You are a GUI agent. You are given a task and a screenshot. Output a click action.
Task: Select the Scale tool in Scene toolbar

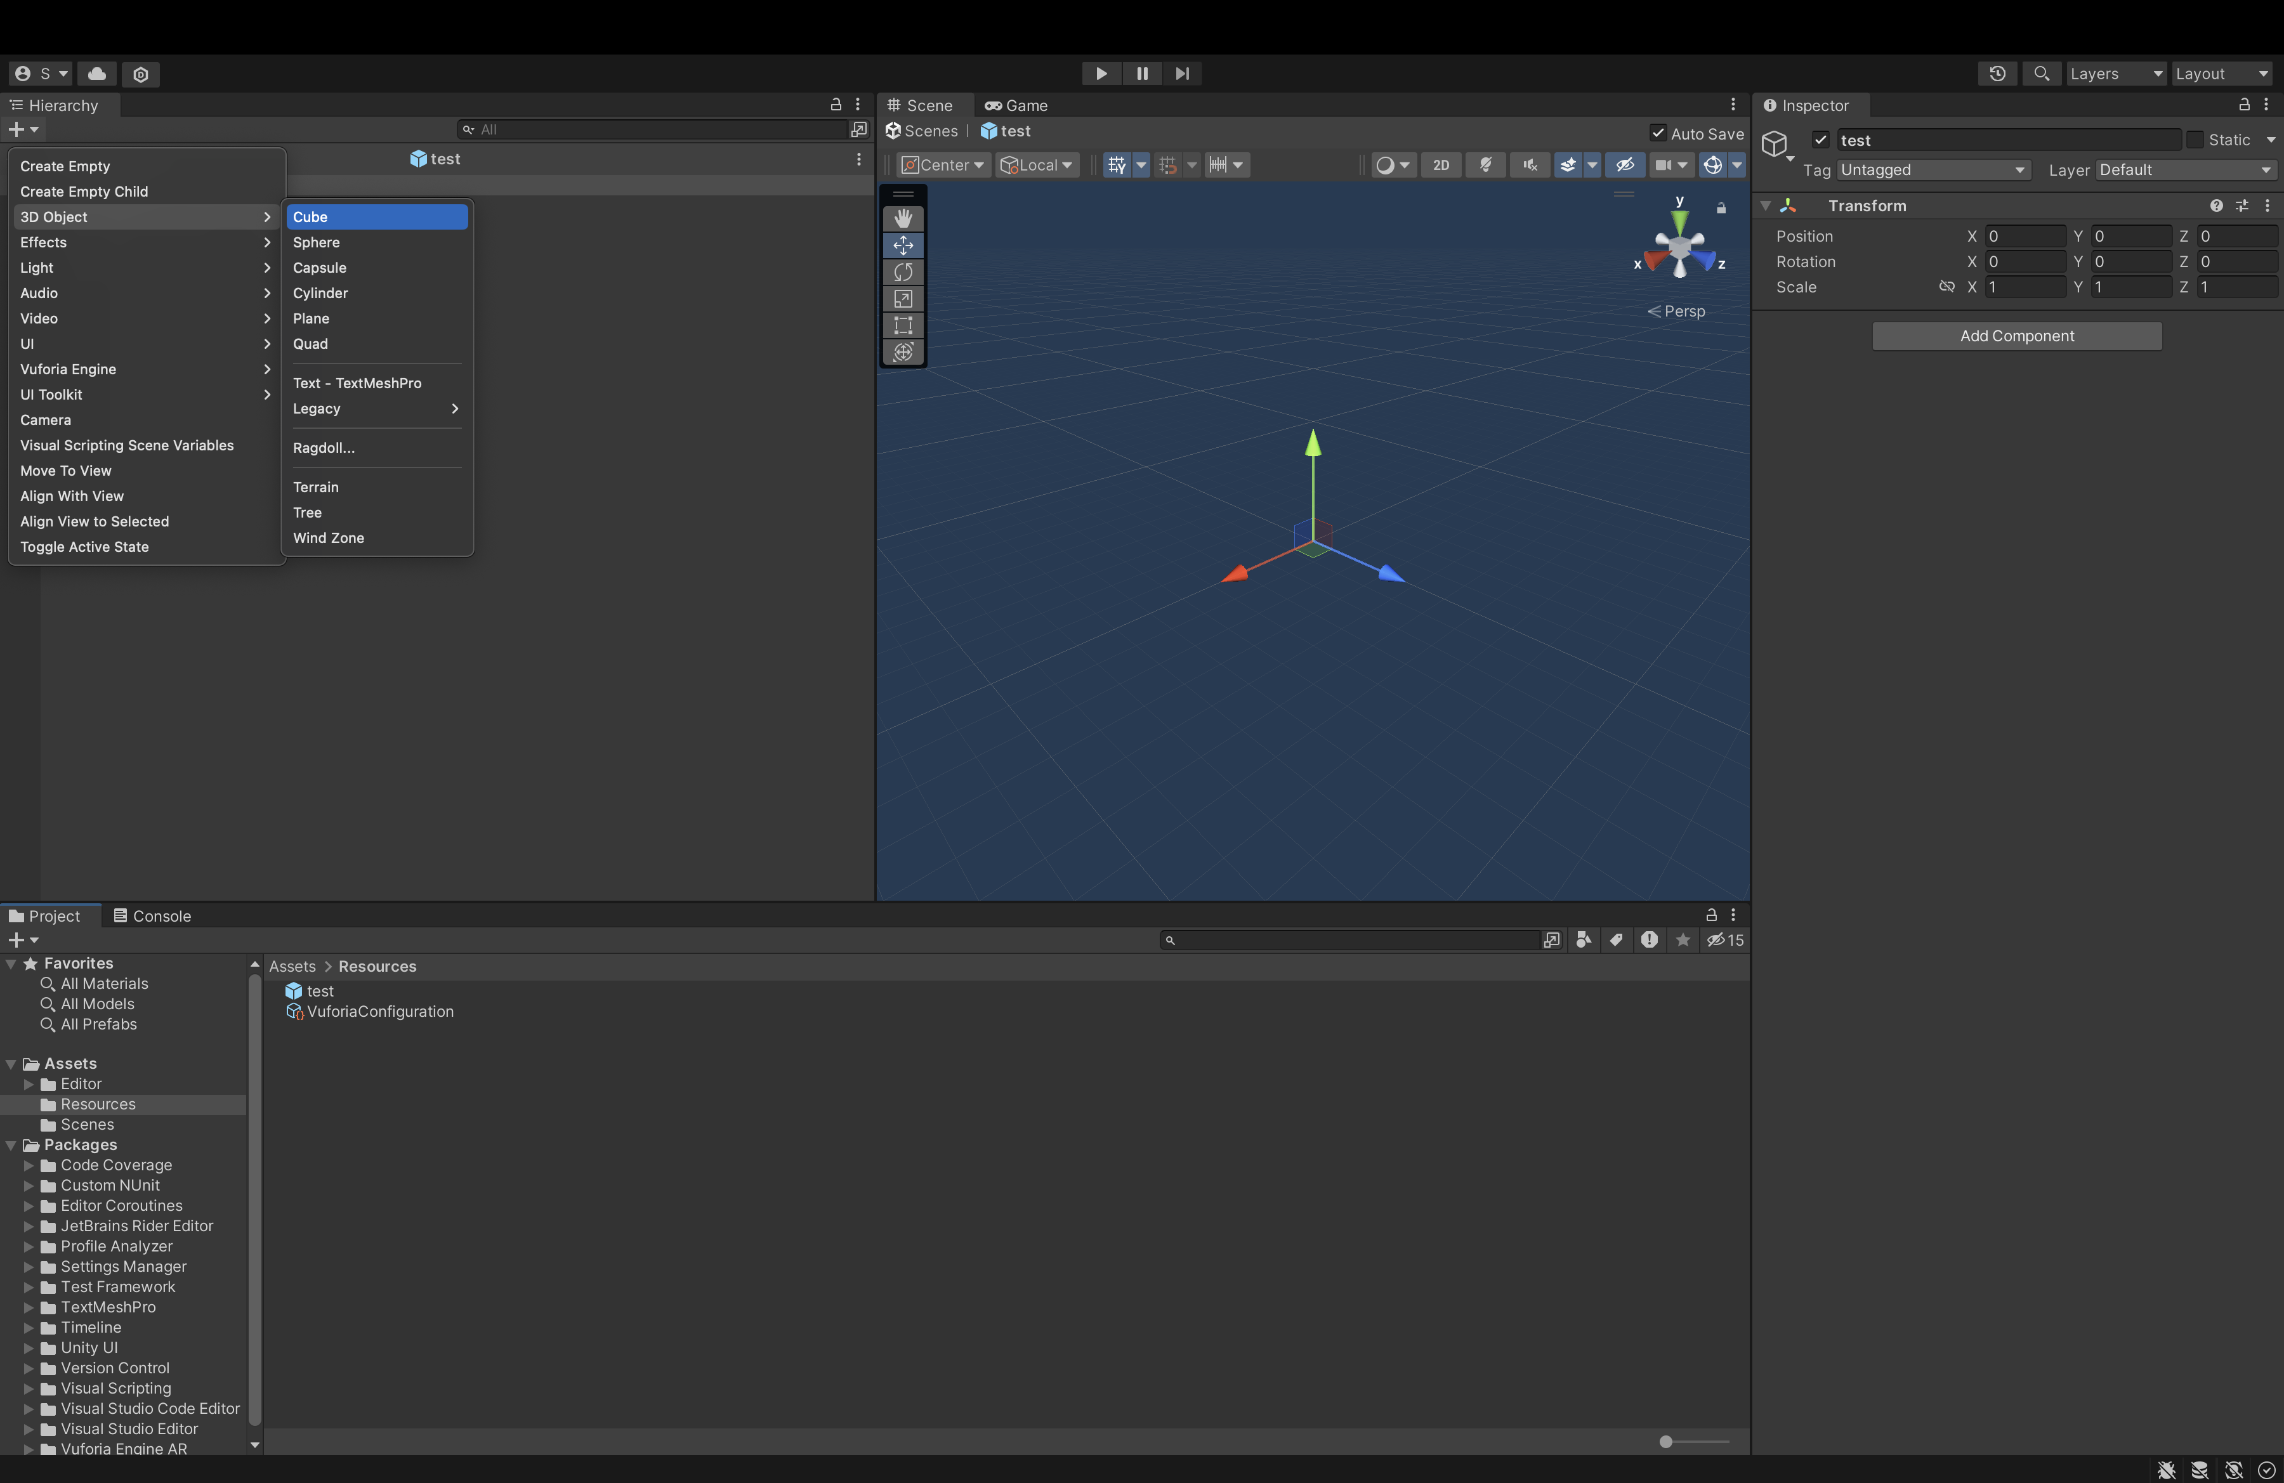pos(902,299)
